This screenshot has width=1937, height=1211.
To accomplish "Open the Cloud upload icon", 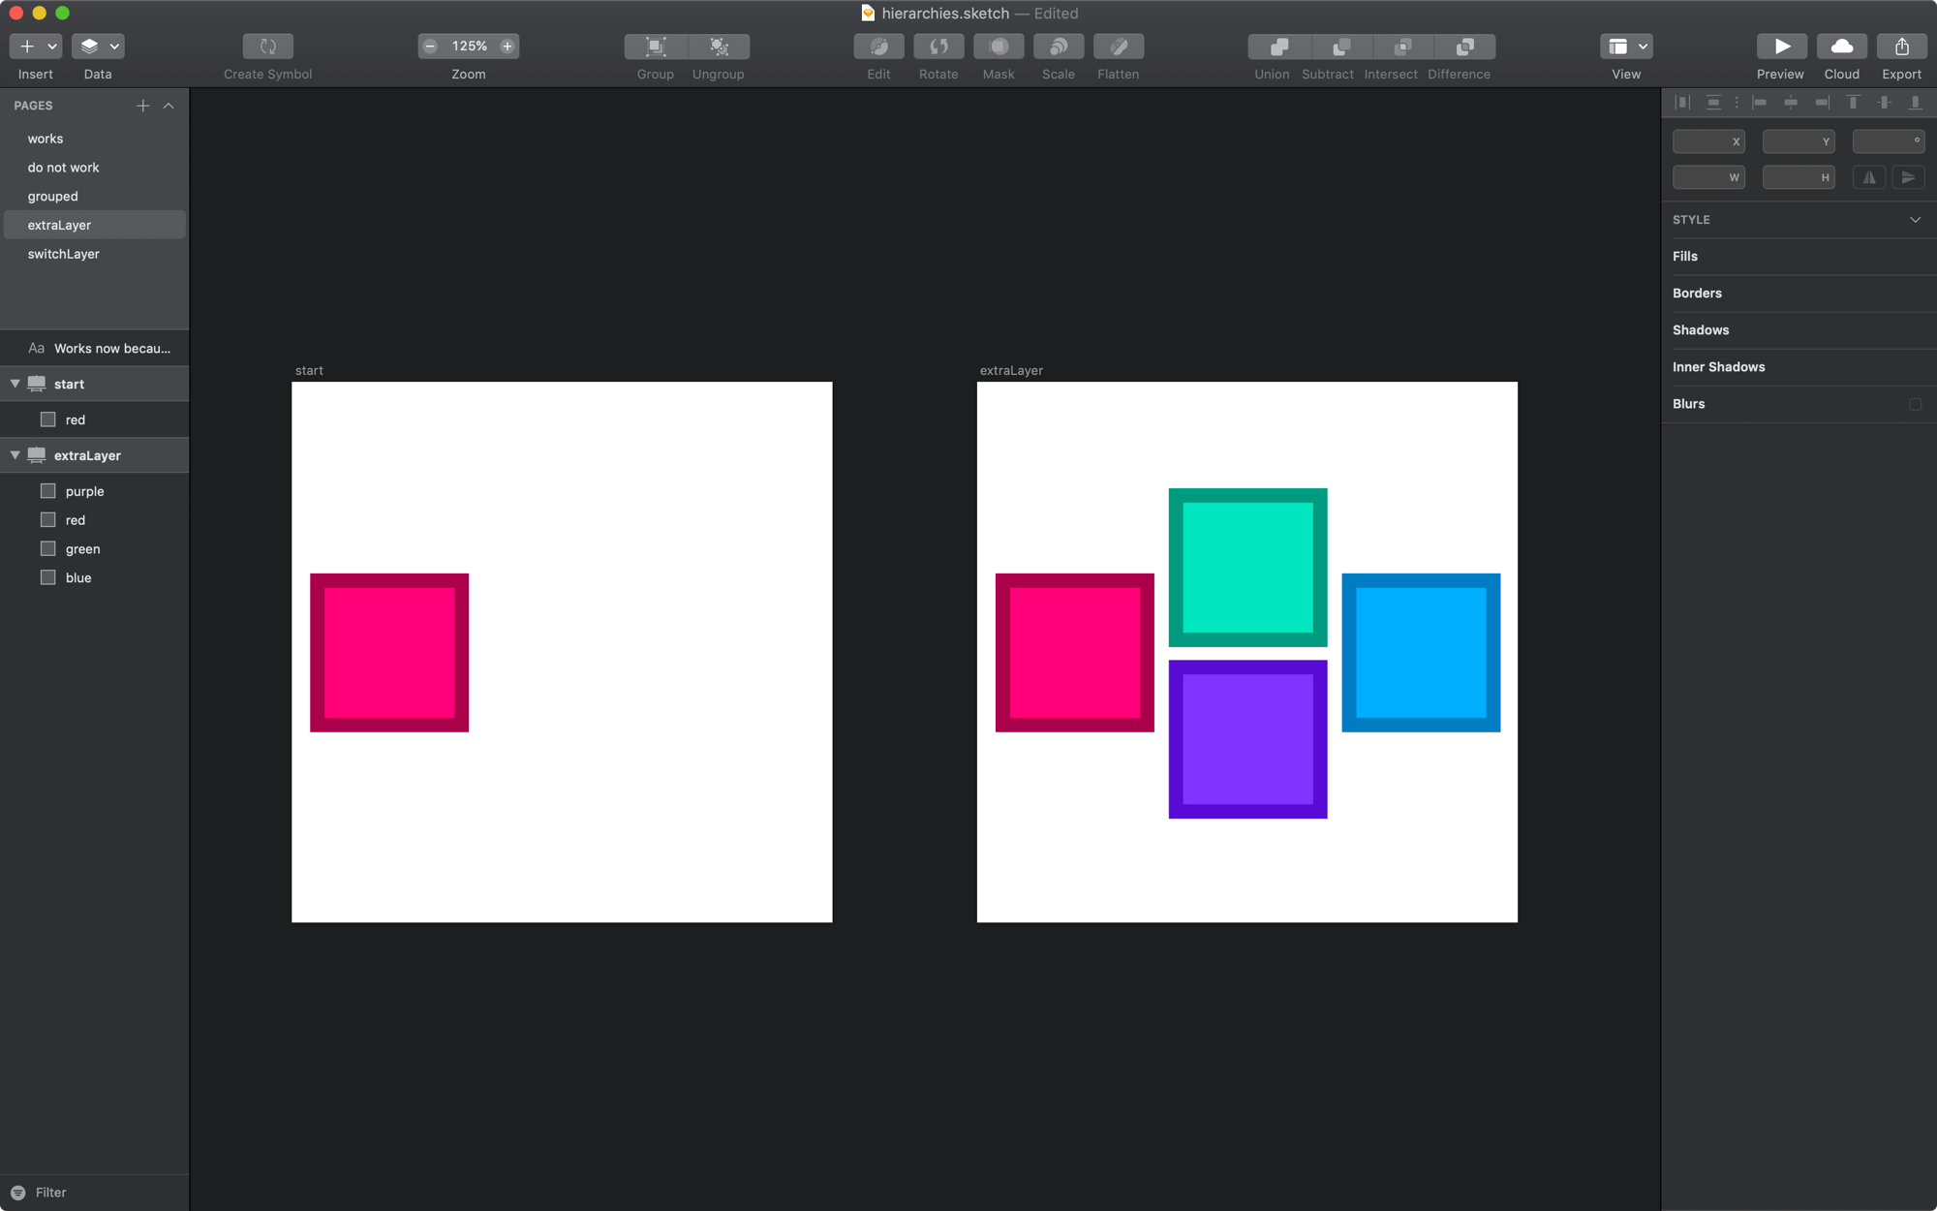I will (1842, 47).
